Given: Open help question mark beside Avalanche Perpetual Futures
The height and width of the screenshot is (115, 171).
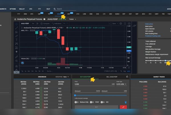Looking at the screenshot, I should click(x=44, y=19).
